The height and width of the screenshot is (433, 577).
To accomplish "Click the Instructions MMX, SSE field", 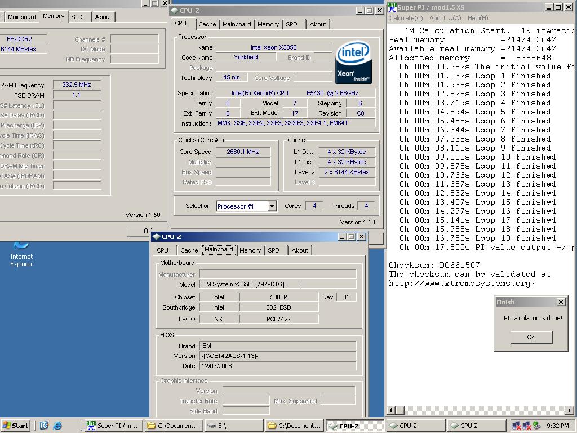I will (295, 123).
